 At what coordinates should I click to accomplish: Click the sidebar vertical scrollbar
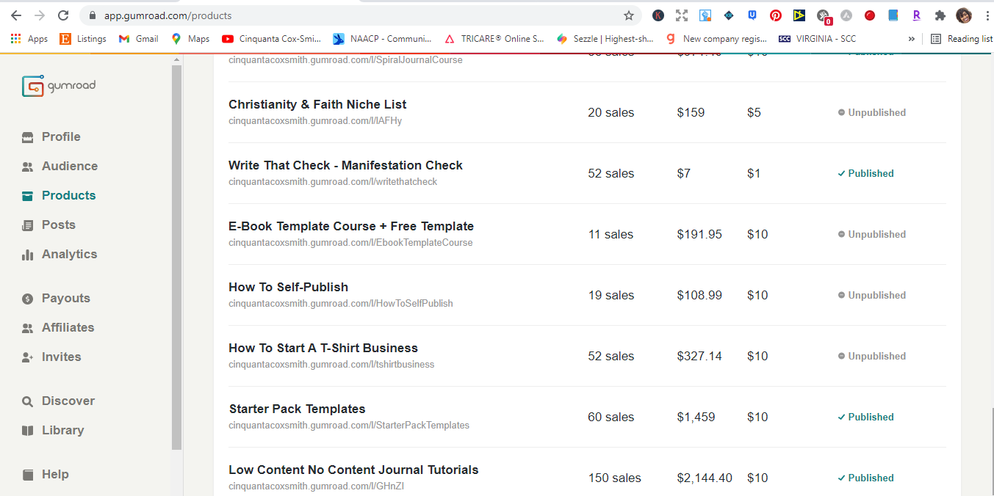pos(176,257)
